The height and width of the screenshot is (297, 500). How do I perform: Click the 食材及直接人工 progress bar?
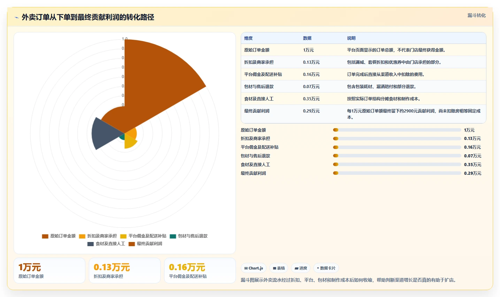(397, 164)
